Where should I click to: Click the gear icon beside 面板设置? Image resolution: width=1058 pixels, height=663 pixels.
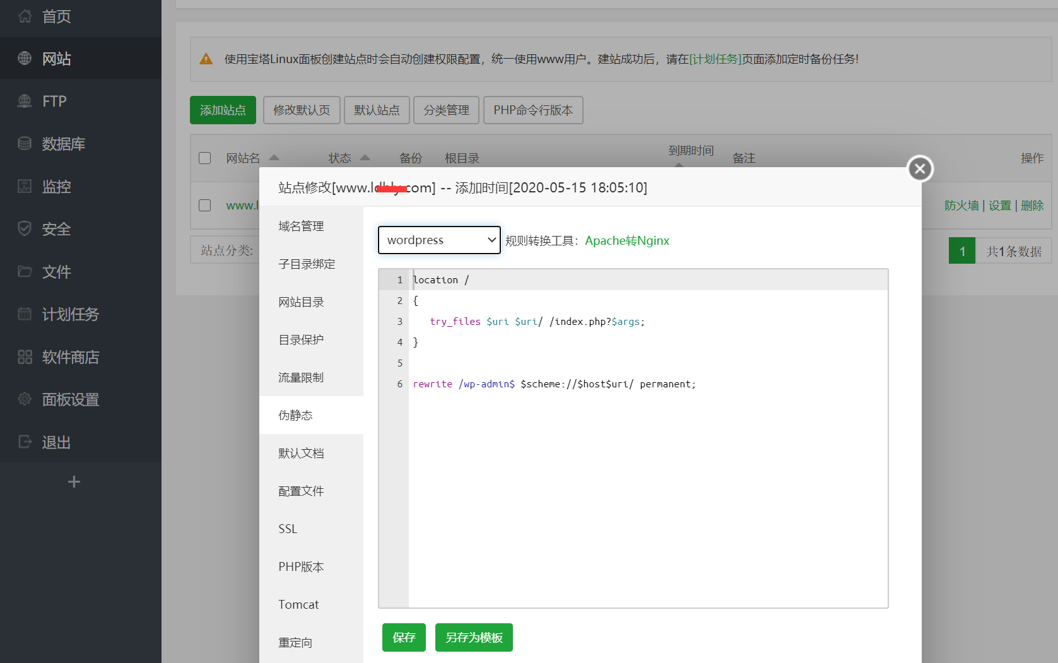pos(25,399)
